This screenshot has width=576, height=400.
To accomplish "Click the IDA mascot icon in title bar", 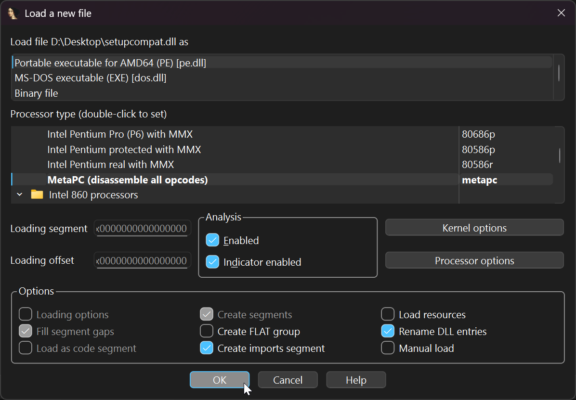I will tap(13, 13).
